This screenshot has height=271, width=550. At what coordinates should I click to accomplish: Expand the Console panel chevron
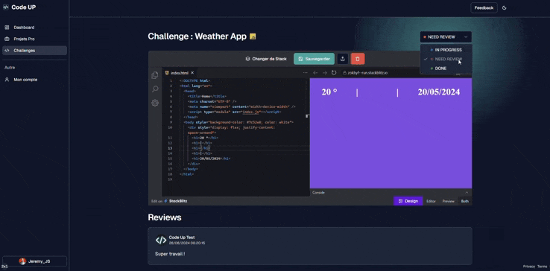point(467,193)
